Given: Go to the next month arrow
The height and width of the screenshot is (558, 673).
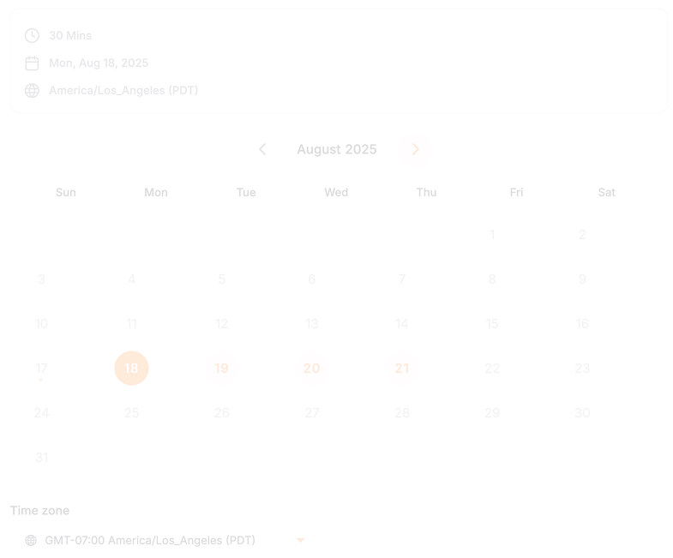Looking at the screenshot, I should point(416,150).
